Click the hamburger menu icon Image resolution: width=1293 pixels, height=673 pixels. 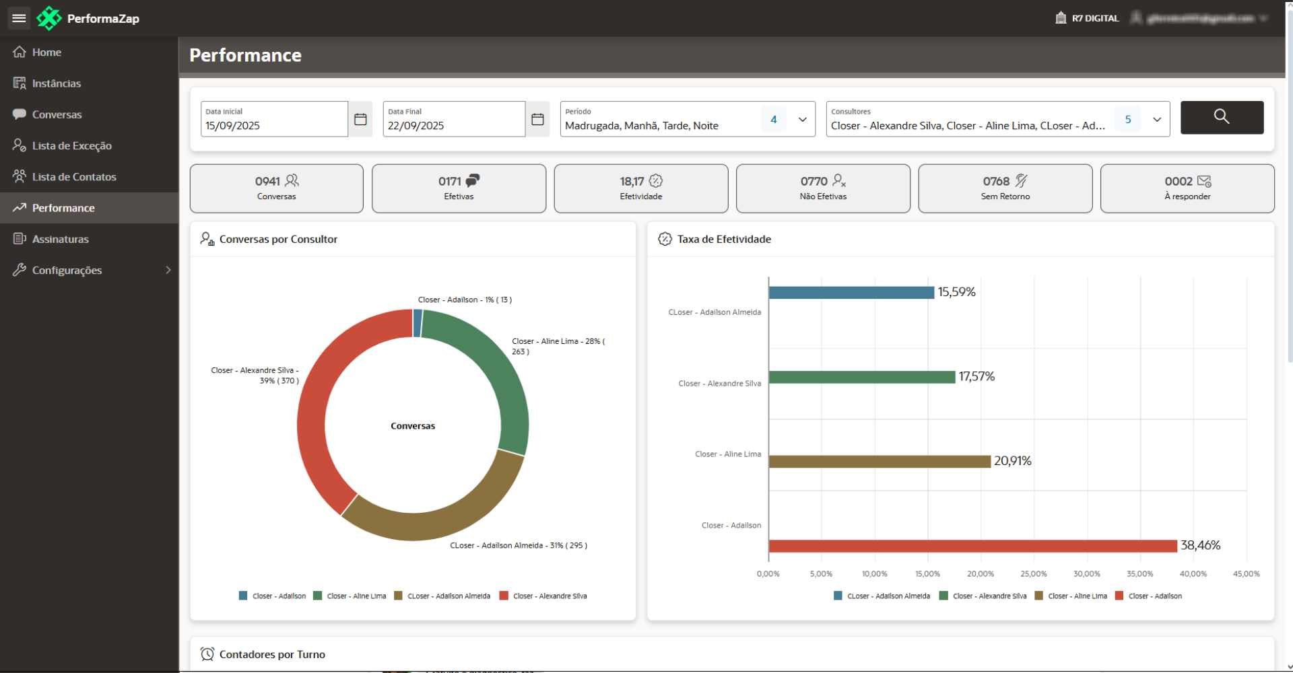pos(19,18)
